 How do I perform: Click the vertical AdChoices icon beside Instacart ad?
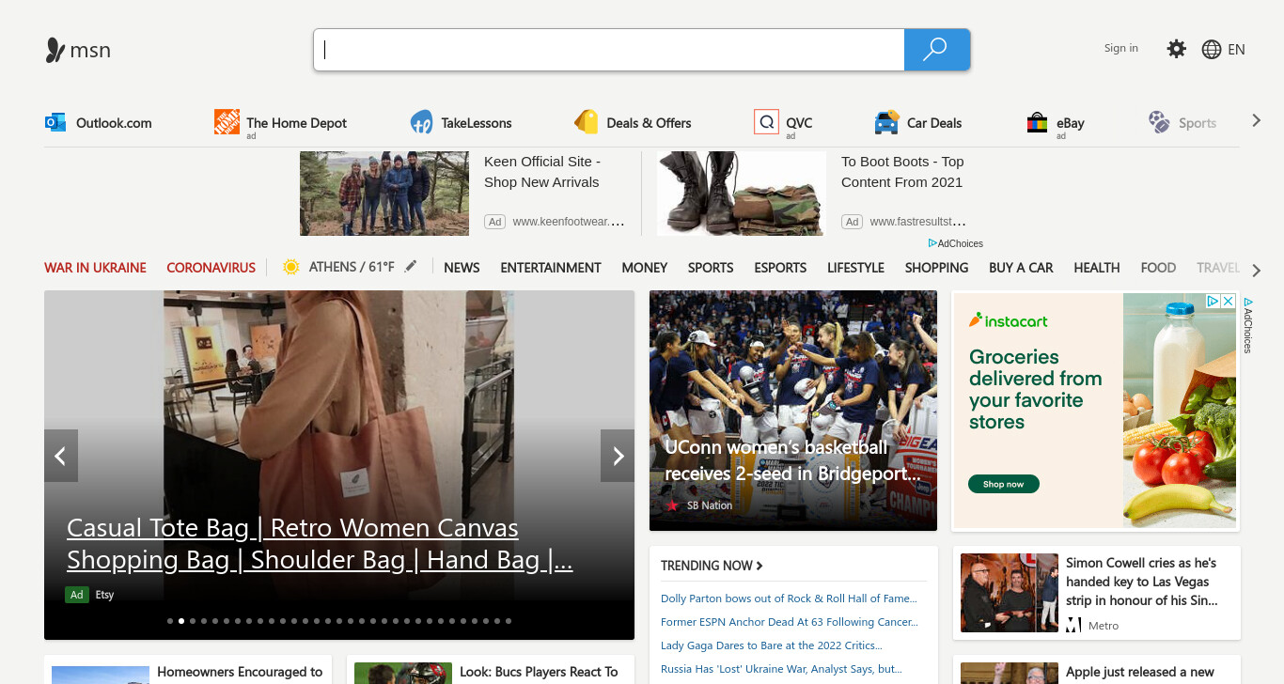pyautogui.click(x=1247, y=325)
